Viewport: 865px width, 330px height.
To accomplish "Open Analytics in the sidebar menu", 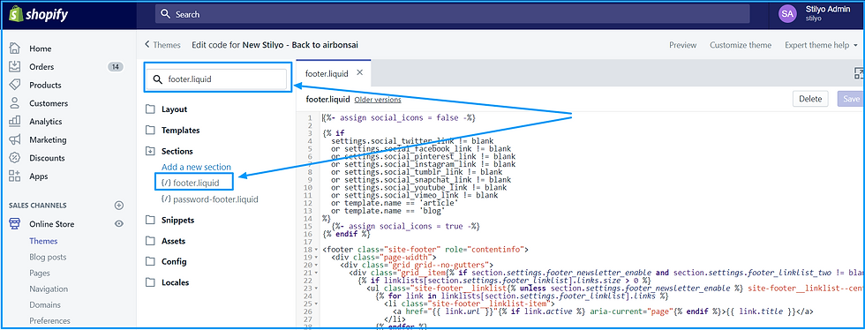I will coord(46,122).
